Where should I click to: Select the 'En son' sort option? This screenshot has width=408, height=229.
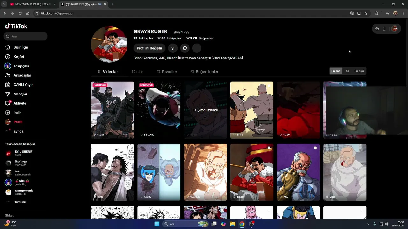pos(336,71)
